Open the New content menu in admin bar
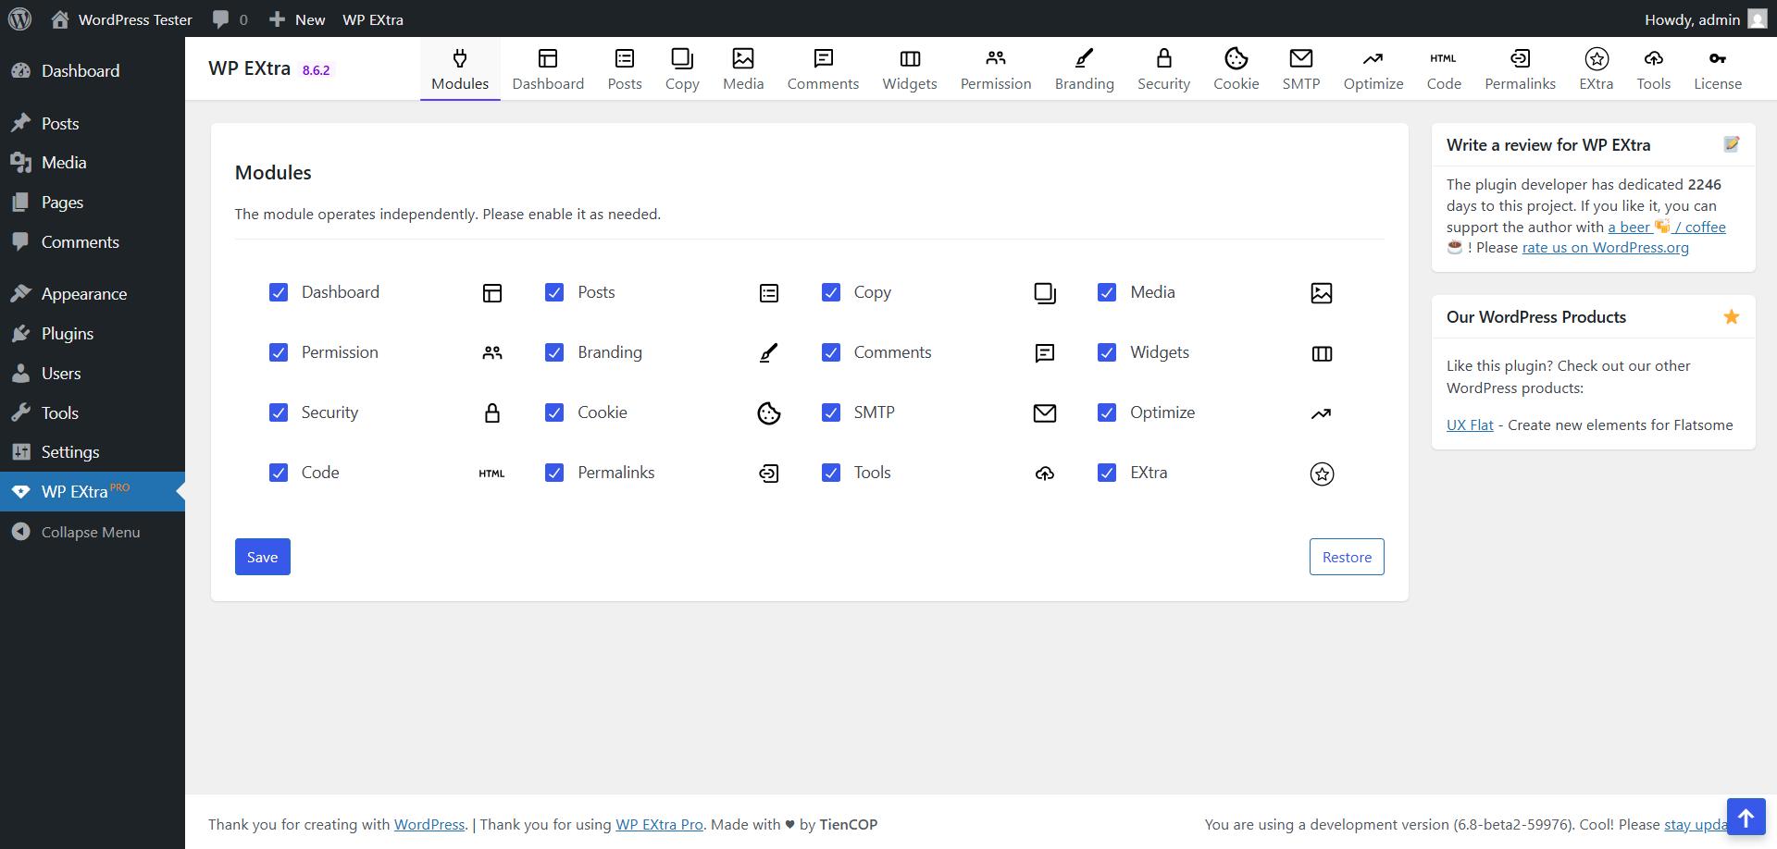Screen dimensions: 1777x849 [297, 19]
